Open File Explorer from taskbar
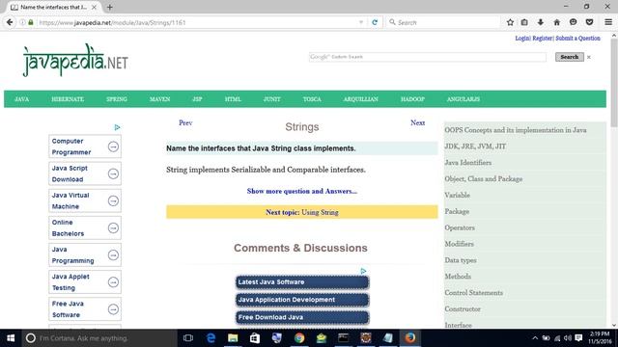This screenshot has height=347, width=618. tap(233, 338)
